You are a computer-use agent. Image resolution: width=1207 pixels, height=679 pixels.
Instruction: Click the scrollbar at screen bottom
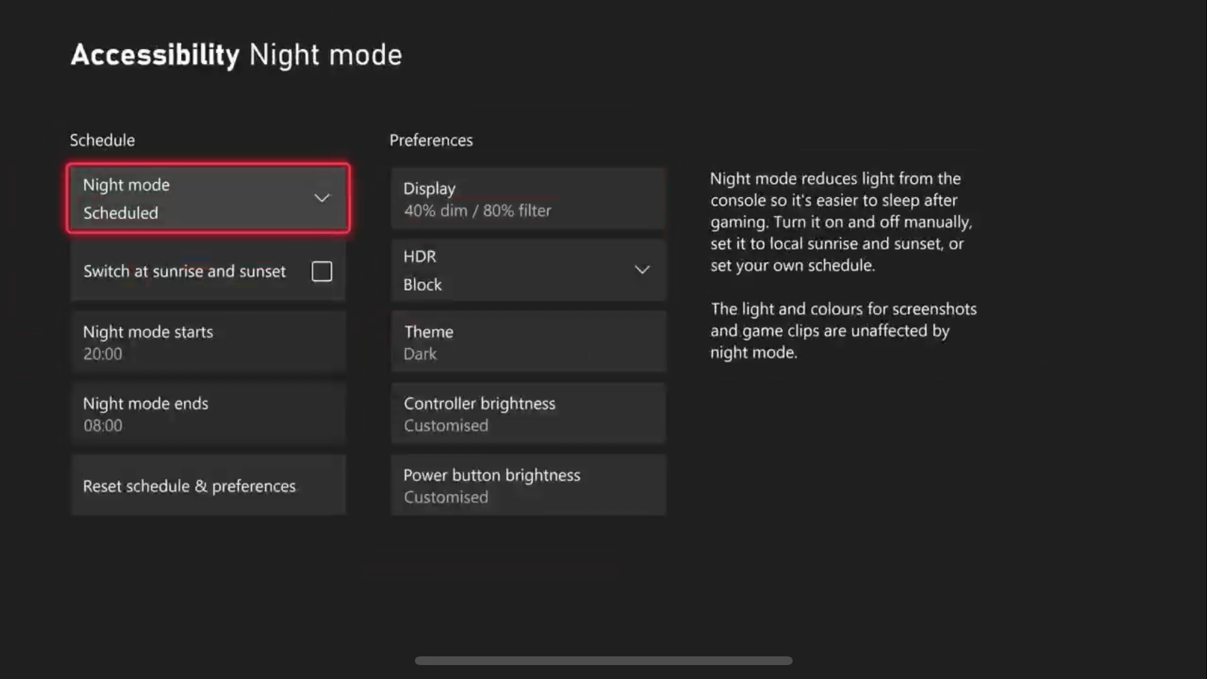(x=603, y=660)
